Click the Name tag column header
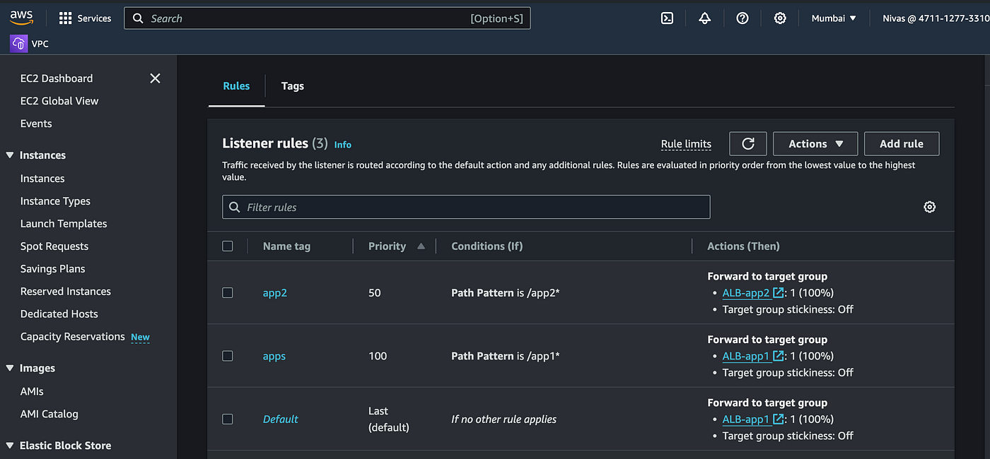Screen dimensions: 990x459 click(x=286, y=246)
